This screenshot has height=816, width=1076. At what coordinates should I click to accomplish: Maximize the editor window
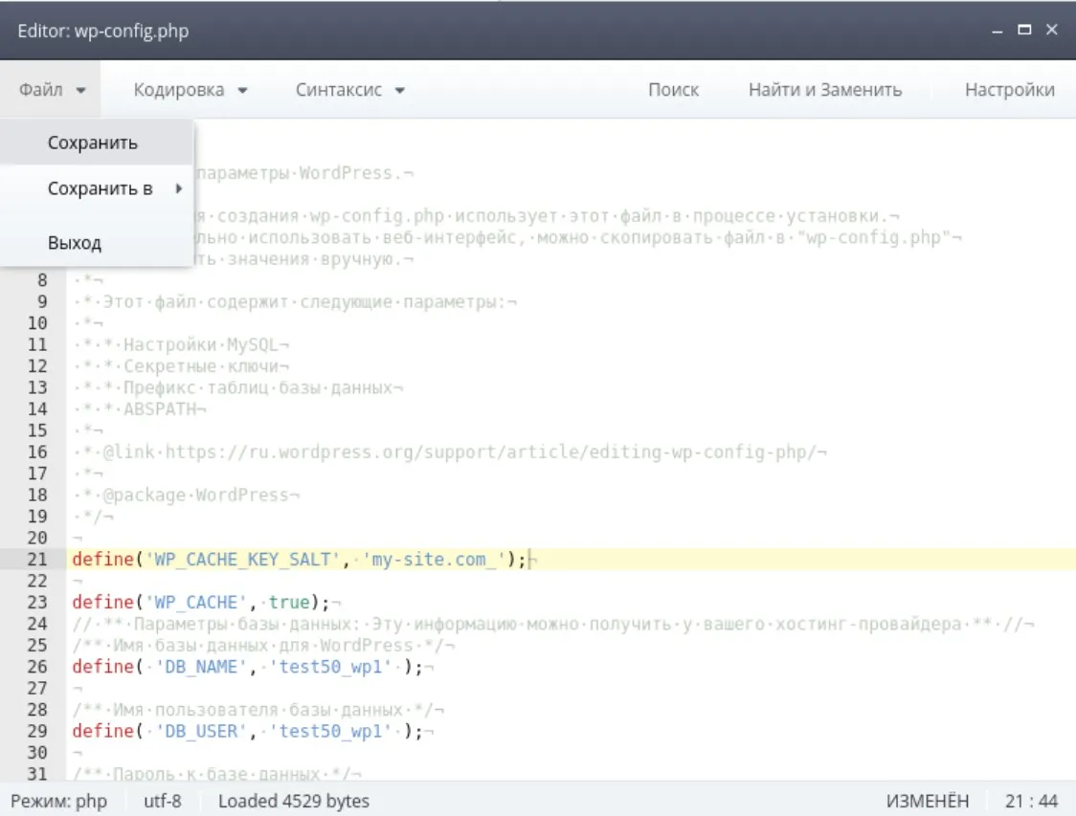point(1024,30)
